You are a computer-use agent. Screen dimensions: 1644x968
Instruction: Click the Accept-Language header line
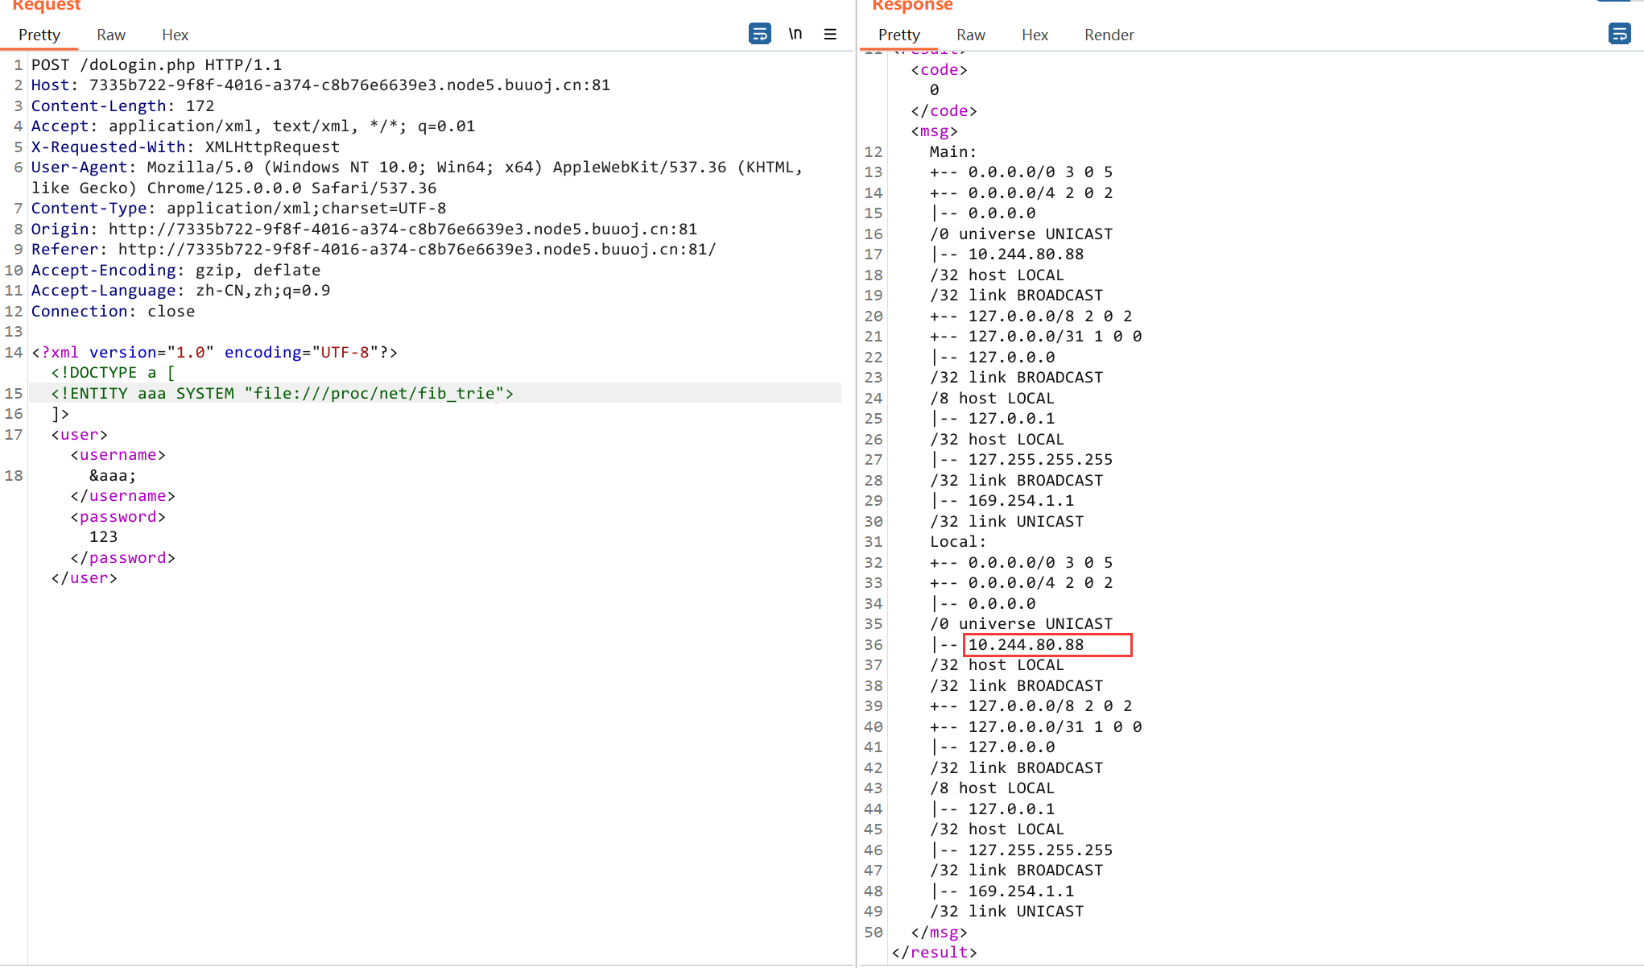[180, 291]
